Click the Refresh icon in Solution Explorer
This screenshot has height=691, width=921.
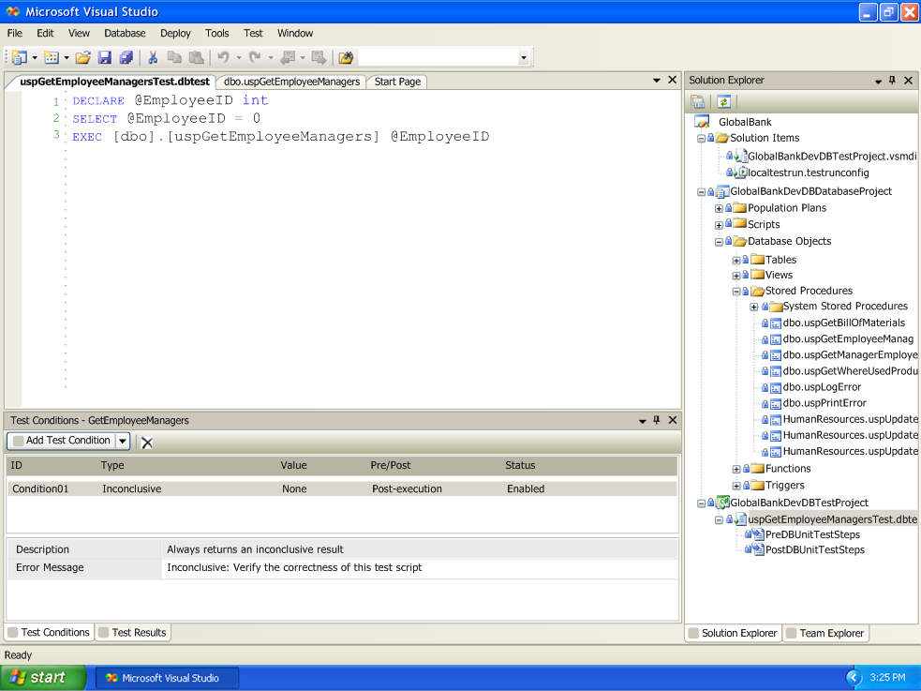click(x=723, y=101)
